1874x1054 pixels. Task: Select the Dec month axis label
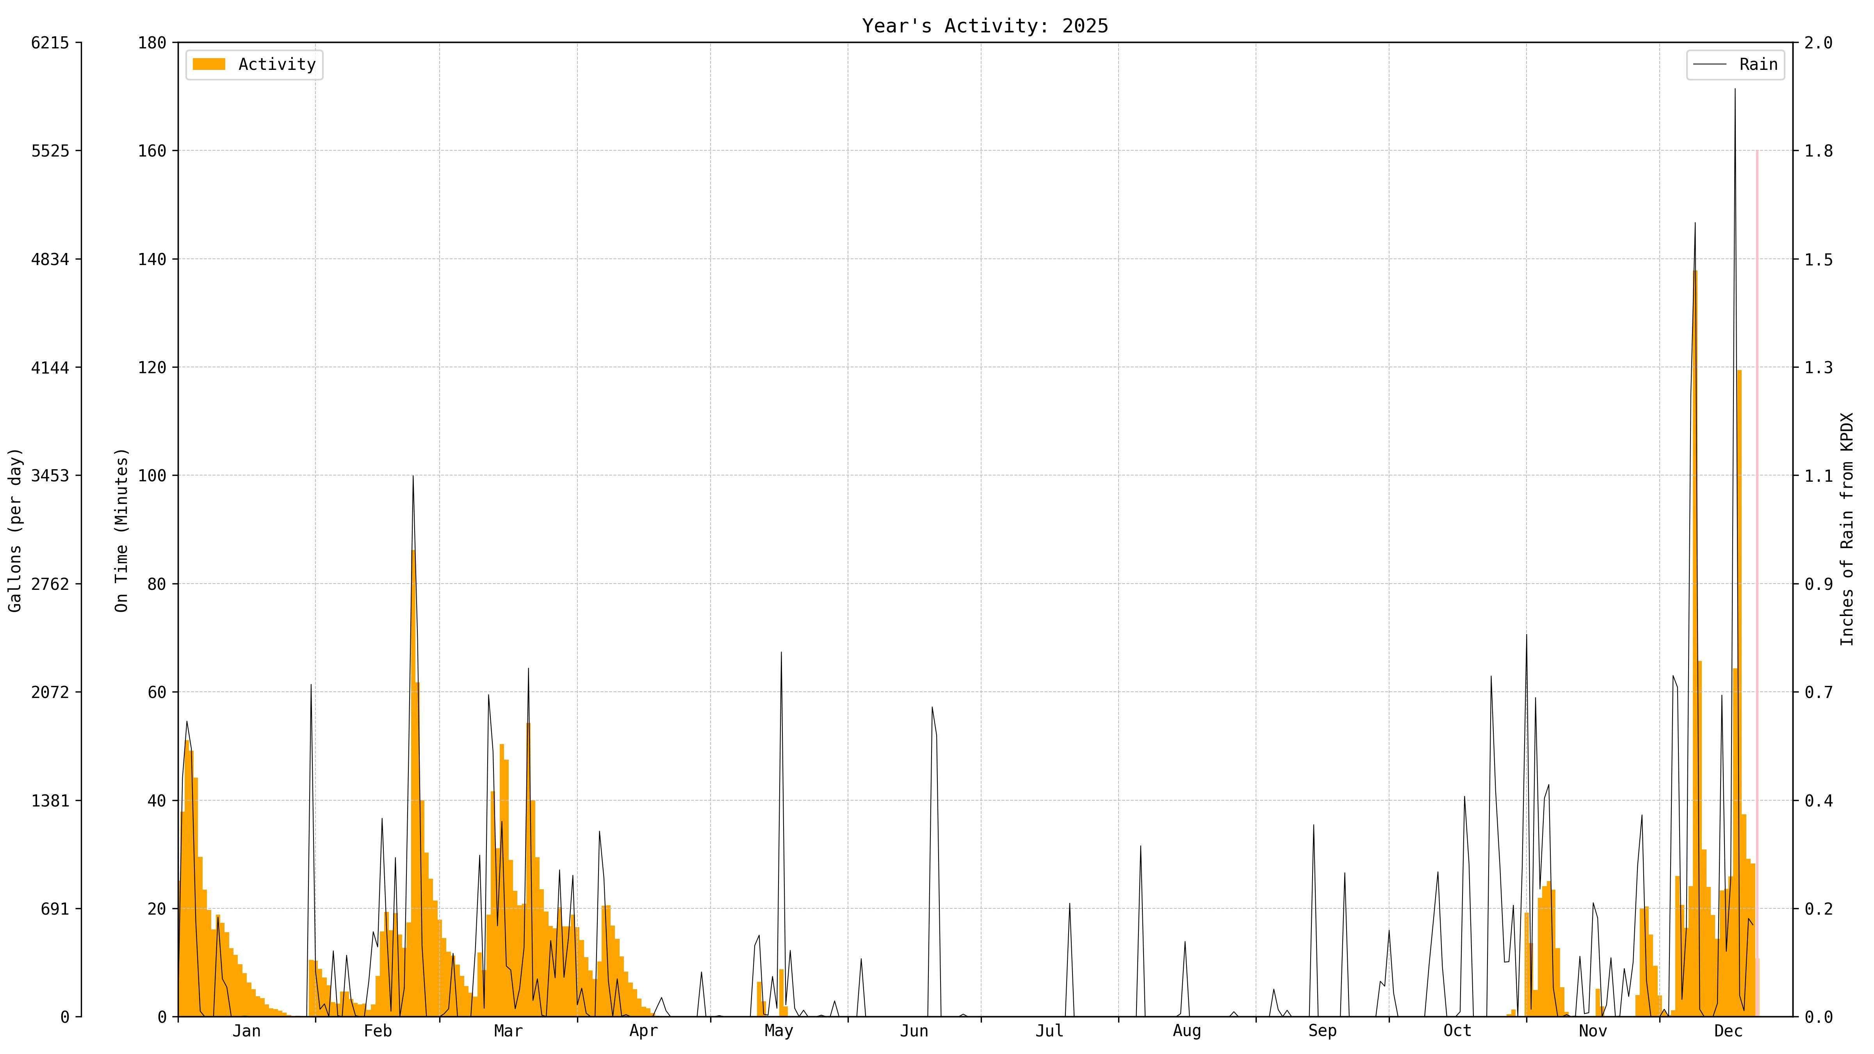pyautogui.click(x=1728, y=1031)
